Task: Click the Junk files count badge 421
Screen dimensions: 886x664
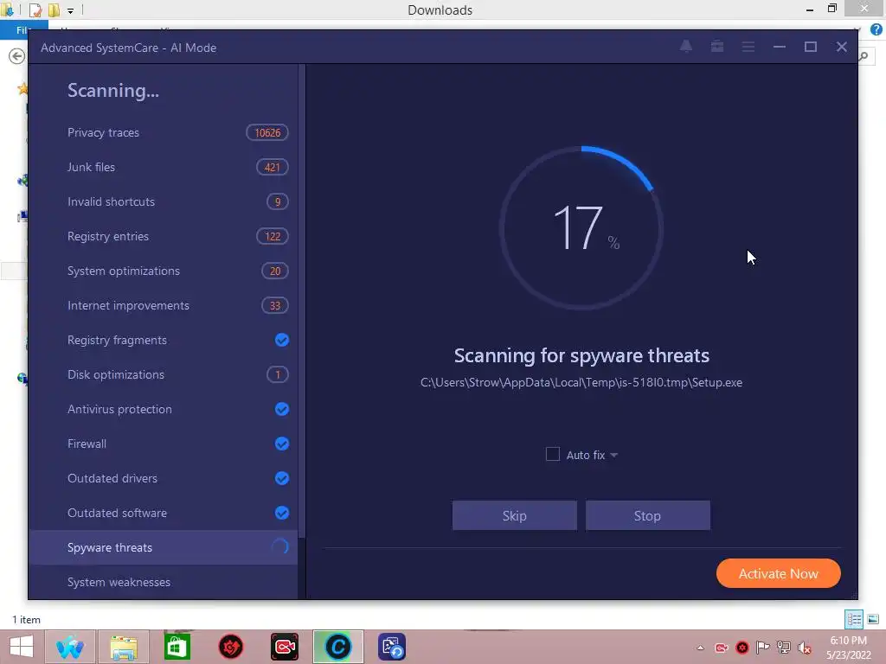Action: click(x=273, y=167)
